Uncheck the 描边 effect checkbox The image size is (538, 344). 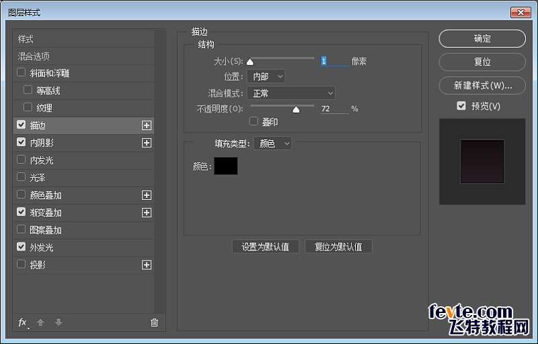(21, 125)
